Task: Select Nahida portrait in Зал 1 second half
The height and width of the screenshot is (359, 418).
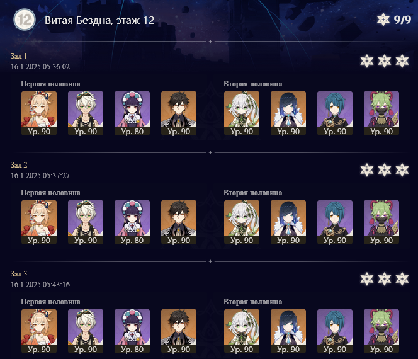Action: click(x=242, y=113)
